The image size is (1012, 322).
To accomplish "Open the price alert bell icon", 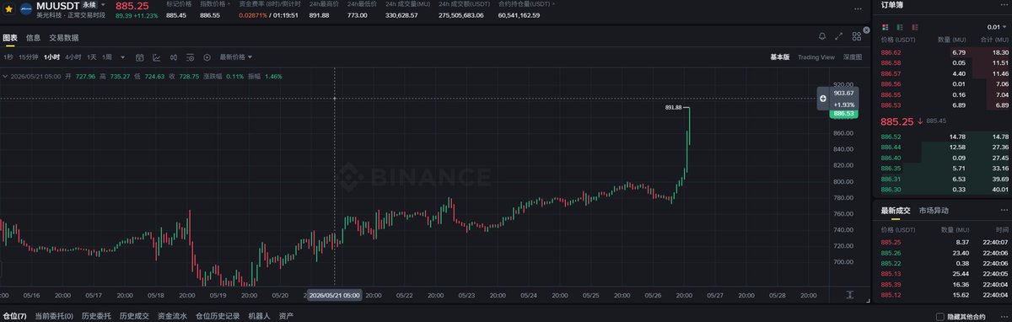I will coord(822,36).
